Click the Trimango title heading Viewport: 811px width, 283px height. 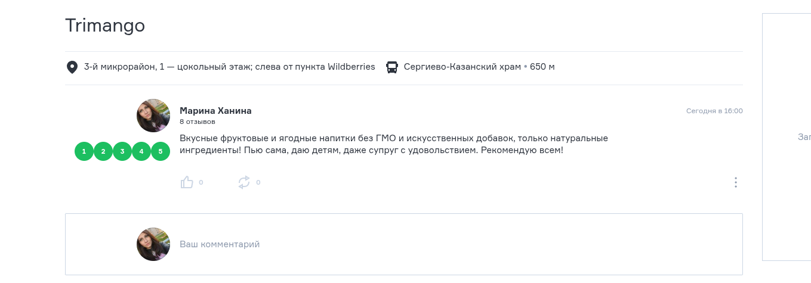105,26
